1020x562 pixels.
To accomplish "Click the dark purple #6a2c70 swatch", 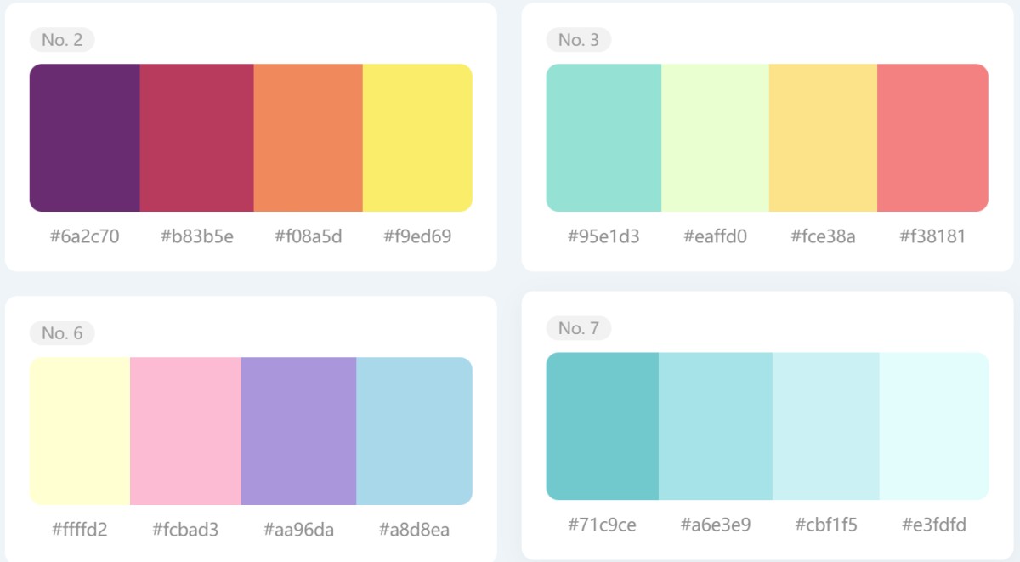I will click(x=85, y=138).
